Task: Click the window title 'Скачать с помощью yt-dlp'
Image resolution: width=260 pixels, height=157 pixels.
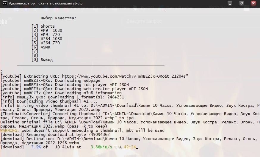Action: (x=60, y=3)
